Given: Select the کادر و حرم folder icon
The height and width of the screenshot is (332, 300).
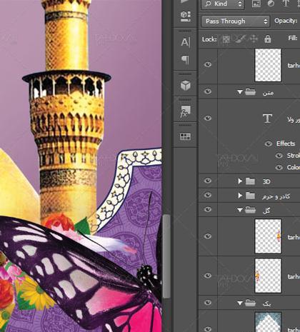Looking at the screenshot, I should [x=250, y=196].
